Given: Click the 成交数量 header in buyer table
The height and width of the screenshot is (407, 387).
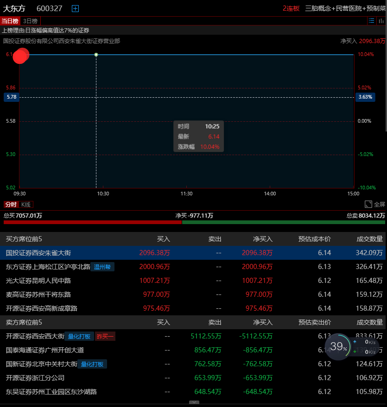Looking at the screenshot, I should (x=369, y=239).
